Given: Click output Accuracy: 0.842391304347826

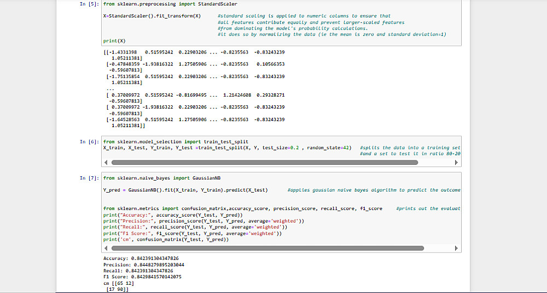Looking at the screenshot, I should 141,259.
